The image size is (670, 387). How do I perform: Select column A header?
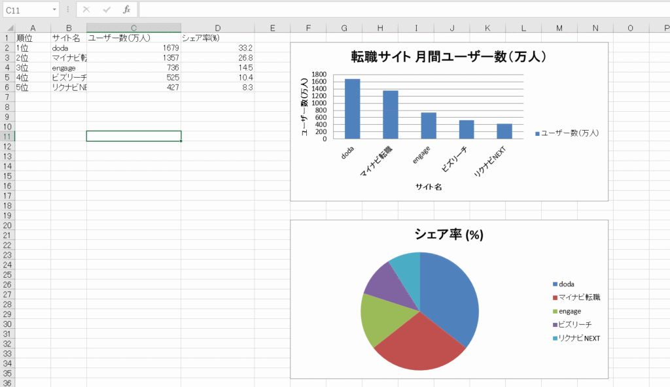pos(33,28)
